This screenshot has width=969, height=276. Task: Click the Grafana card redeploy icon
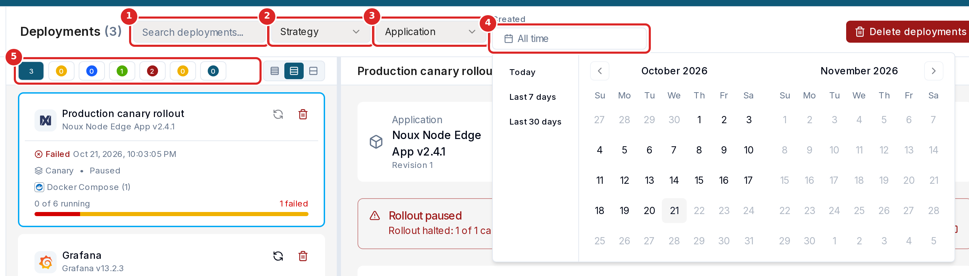pos(278,256)
